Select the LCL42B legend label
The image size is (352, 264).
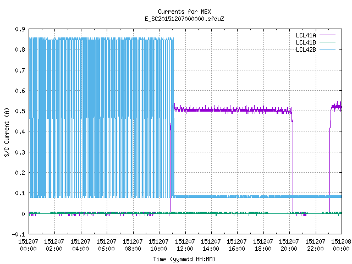[306, 50]
